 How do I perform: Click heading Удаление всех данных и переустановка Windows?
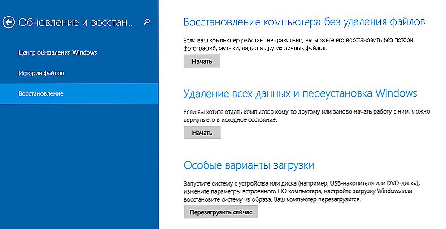[300, 93]
